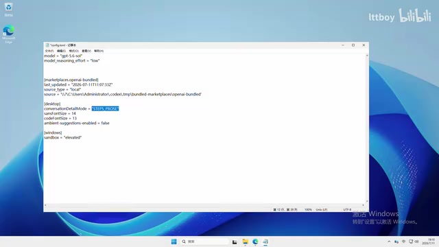Switch the 中 input method indicator
Viewport: 439px width, 247px height.
point(403,242)
